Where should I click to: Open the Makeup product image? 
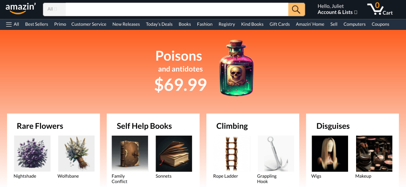pyautogui.click(x=374, y=153)
